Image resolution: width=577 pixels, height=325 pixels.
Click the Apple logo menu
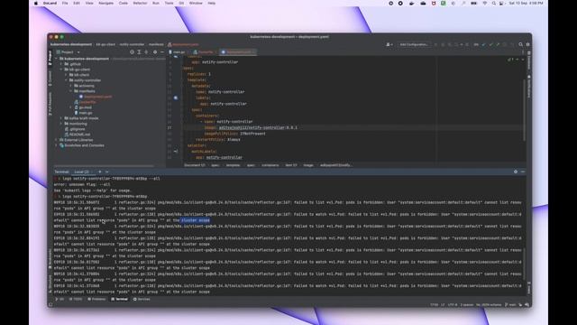click(x=36, y=3)
